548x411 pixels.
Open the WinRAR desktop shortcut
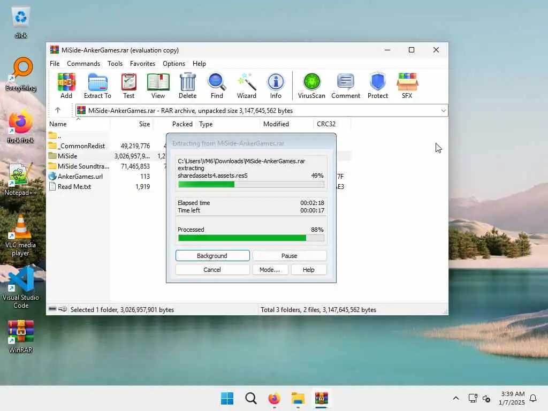click(x=21, y=337)
